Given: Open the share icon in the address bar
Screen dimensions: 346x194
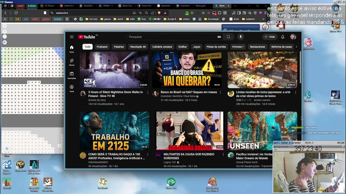Looking at the screenshot, I should click(153, 13).
